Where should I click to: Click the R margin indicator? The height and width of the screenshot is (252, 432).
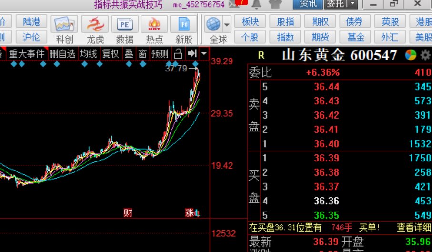tap(261, 56)
